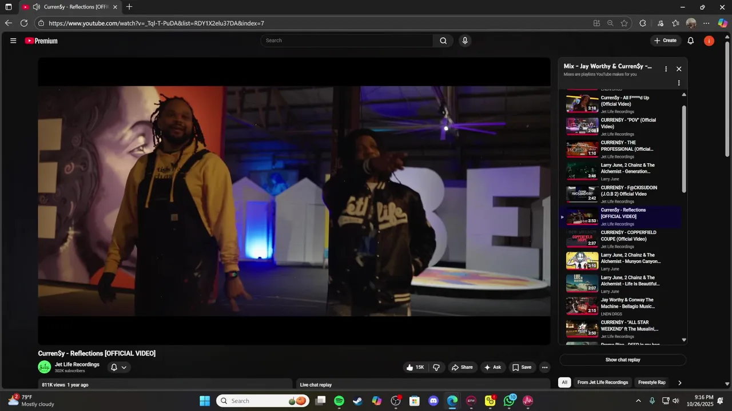Screen dimensions: 732x411
Task: Share the Reflections video
Action: point(462,367)
